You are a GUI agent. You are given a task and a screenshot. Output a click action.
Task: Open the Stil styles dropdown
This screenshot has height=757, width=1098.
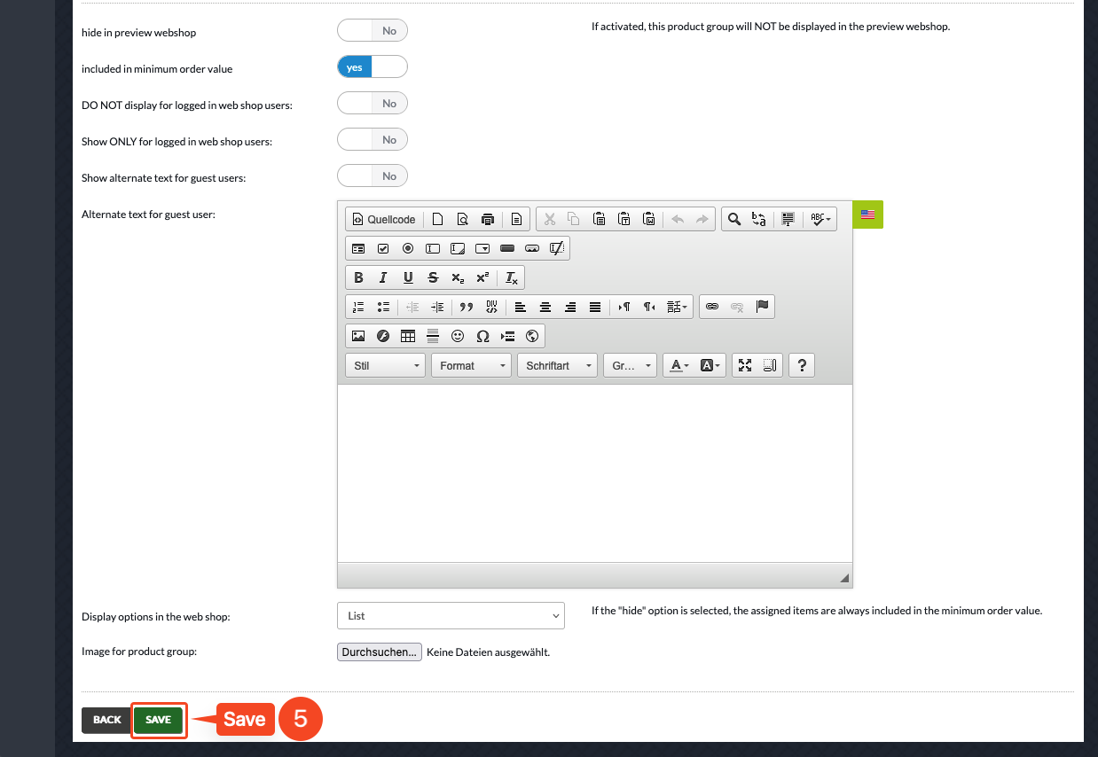coord(385,365)
